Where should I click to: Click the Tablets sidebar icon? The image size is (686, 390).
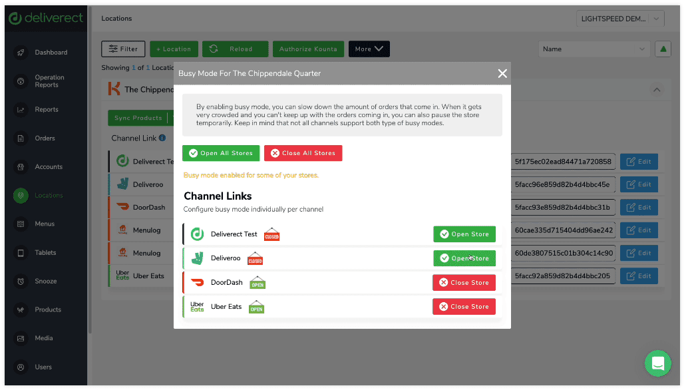[x=21, y=253]
